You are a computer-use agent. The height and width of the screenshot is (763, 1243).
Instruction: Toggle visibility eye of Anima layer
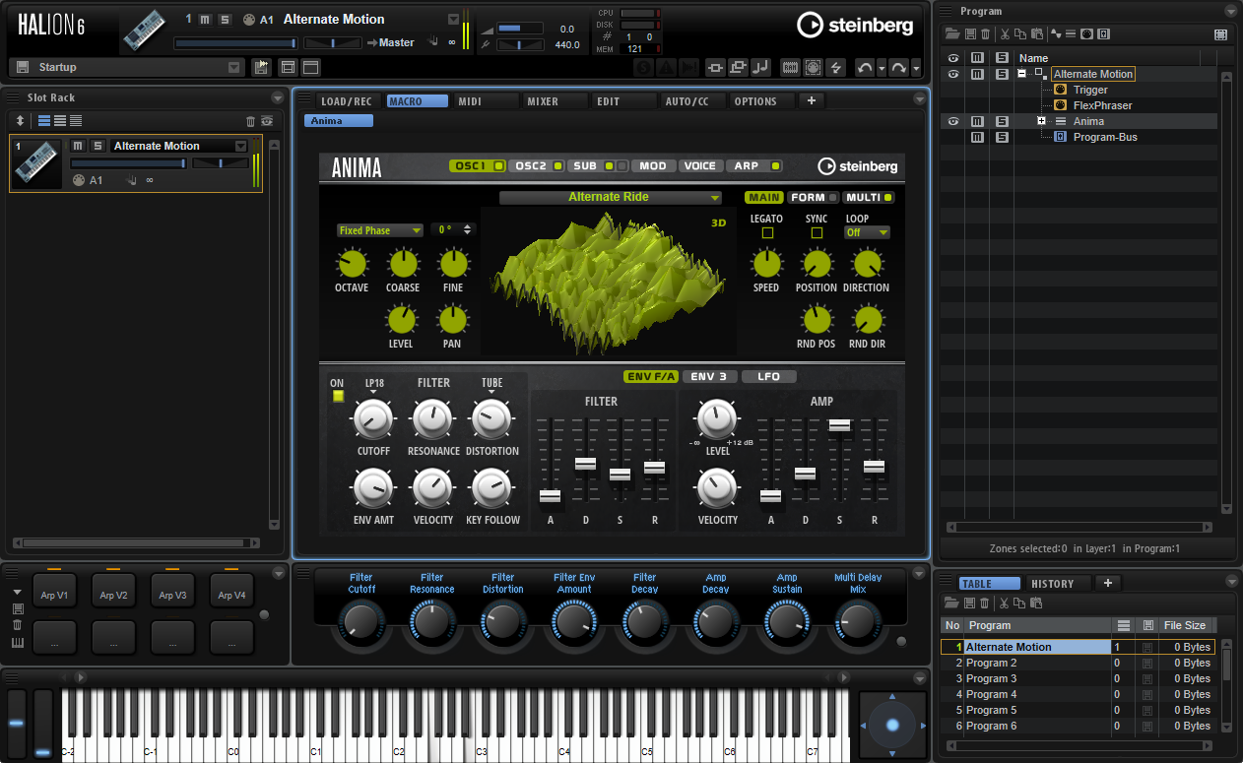(x=952, y=121)
